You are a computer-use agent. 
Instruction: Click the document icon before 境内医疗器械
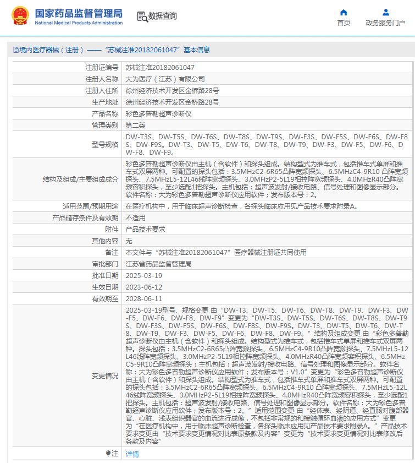coord(16,50)
